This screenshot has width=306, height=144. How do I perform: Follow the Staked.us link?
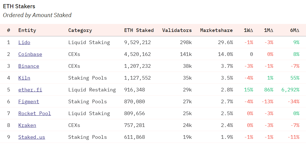(x=32, y=137)
